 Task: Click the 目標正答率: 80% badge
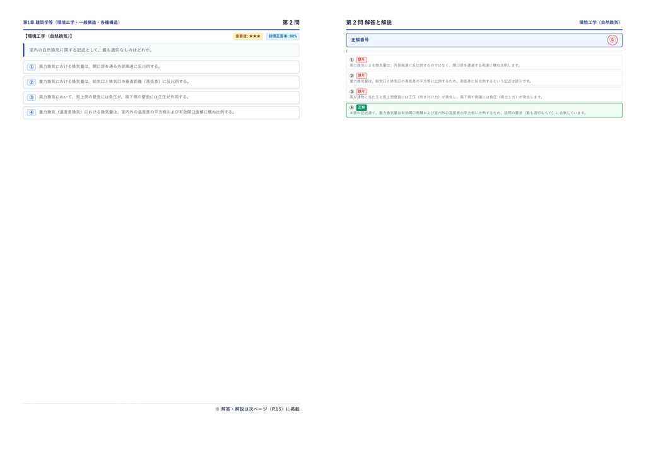(283, 36)
